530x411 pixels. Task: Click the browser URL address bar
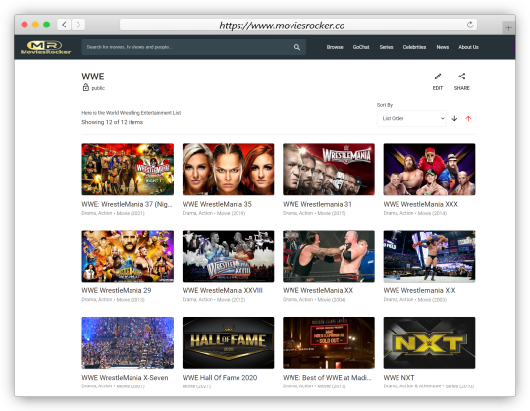point(298,25)
